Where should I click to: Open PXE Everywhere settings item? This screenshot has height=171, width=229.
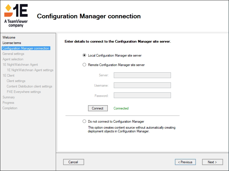tap(24, 92)
